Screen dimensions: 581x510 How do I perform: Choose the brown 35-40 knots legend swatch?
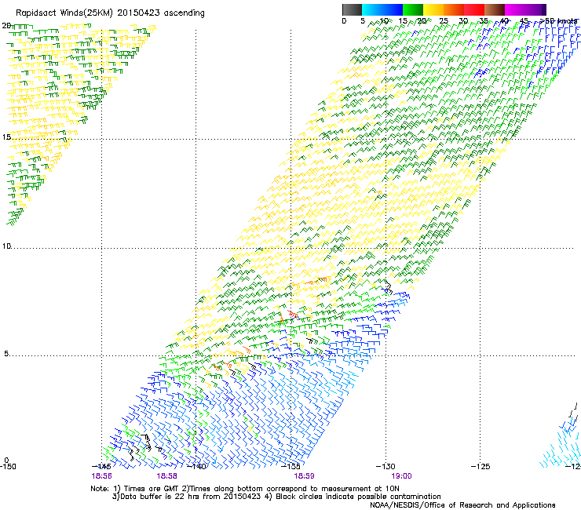tap(495, 9)
